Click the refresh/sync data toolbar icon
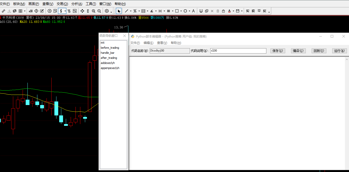 pos(14,11)
